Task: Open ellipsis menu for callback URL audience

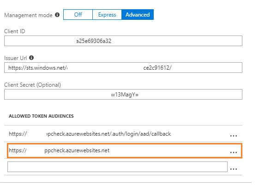Action: click(234, 136)
